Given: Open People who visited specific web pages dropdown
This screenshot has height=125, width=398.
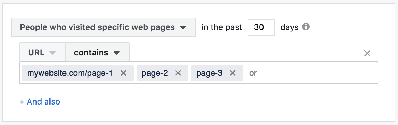Looking at the screenshot, I should pyautogui.click(x=103, y=27).
